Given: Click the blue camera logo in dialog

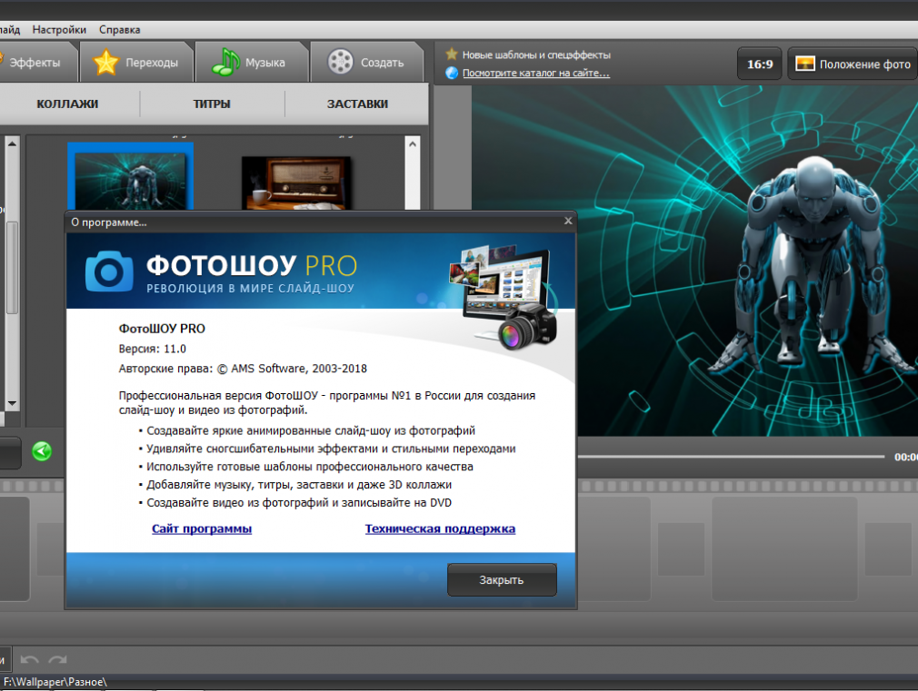Looking at the screenshot, I should tap(109, 271).
